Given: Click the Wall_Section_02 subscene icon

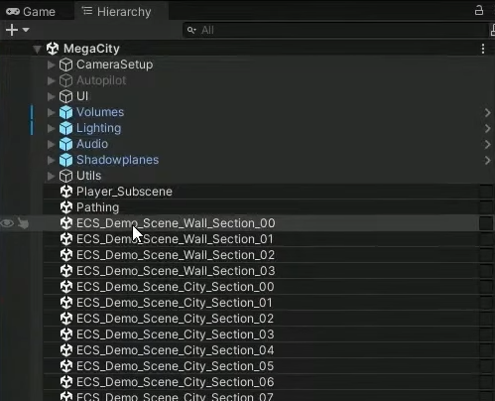Looking at the screenshot, I should pyautogui.click(x=66, y=255).
